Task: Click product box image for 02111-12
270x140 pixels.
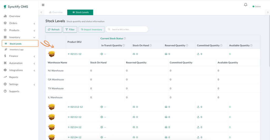Action: click(51, 54)
